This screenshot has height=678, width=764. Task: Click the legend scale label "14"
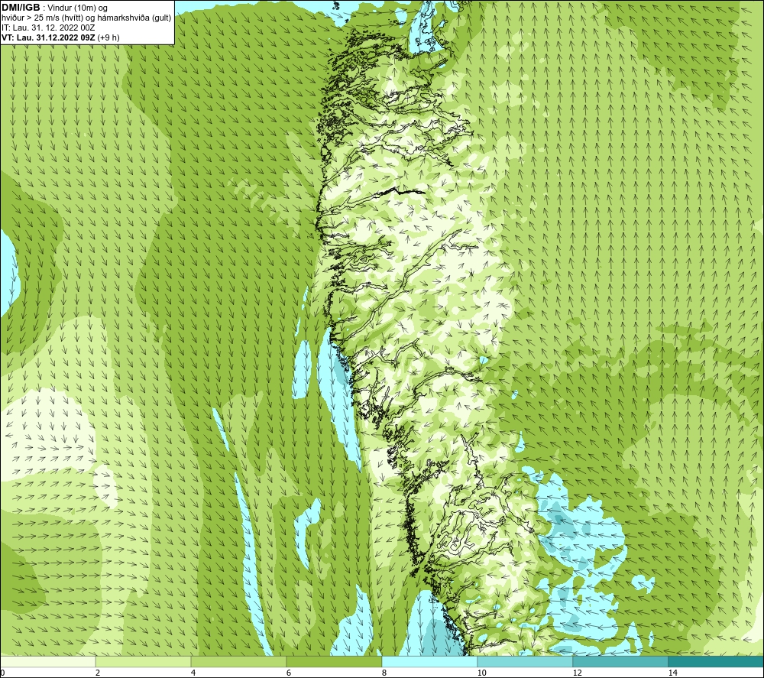pyautogui.click(x=673, y=673)
